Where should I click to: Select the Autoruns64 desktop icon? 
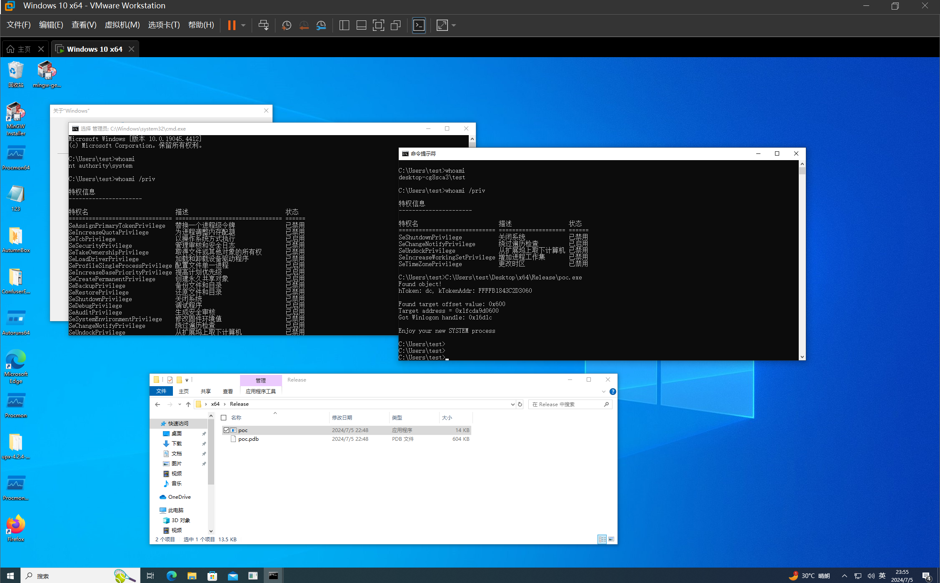[16, 322]
